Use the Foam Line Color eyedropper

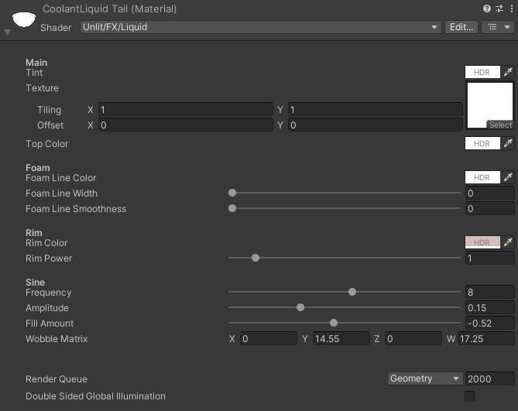pyautogui.click(x=508, y=177)
